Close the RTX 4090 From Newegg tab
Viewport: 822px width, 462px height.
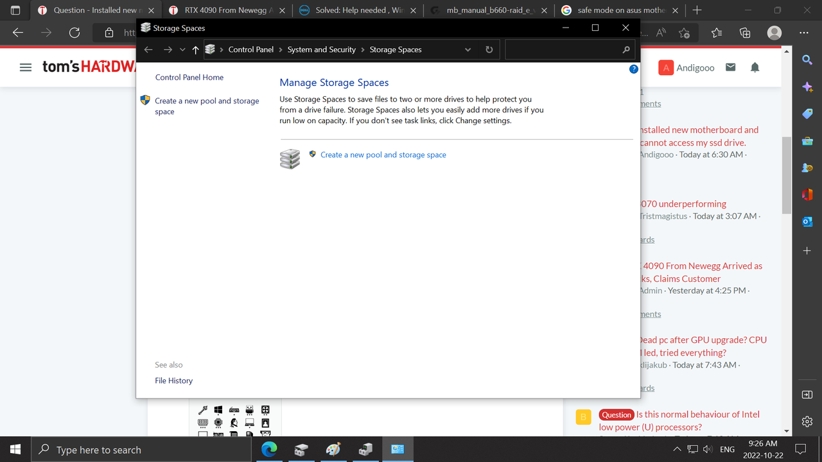(282, 10)
